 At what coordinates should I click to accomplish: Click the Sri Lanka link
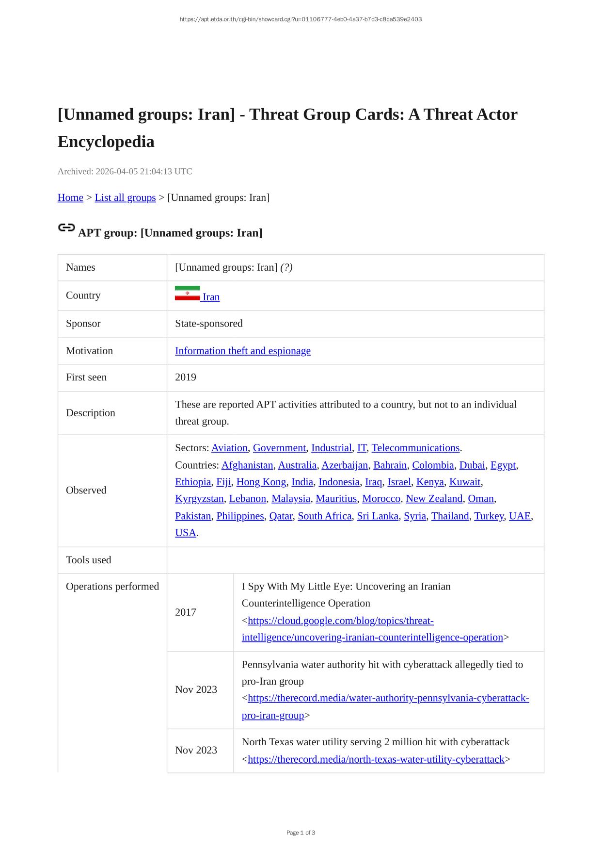tap(378, 516)
